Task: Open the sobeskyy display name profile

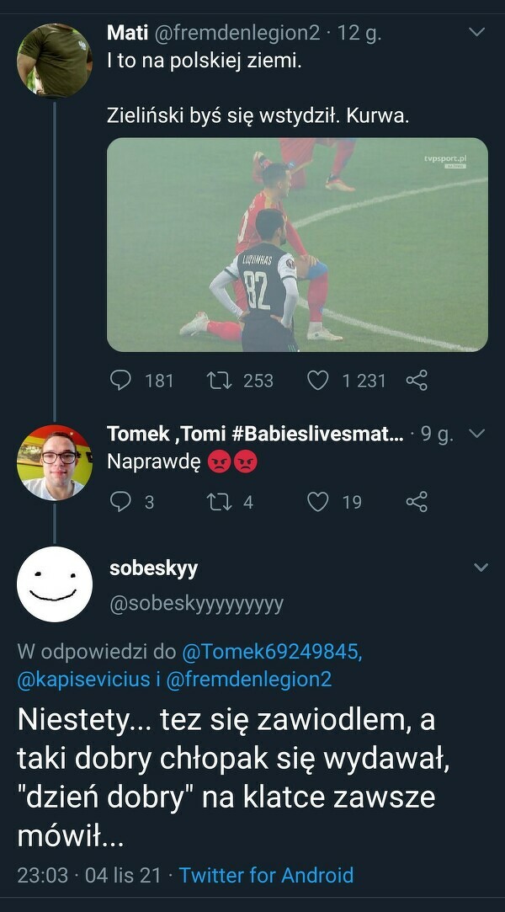Action: point(153,568)
